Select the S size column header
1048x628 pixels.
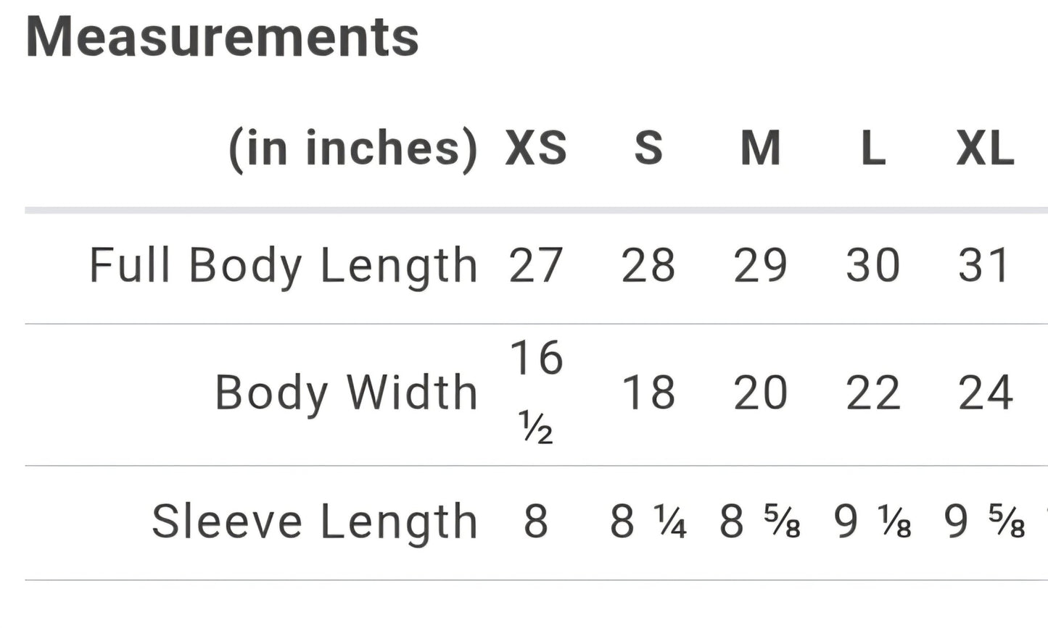click(x=648, y=148)
